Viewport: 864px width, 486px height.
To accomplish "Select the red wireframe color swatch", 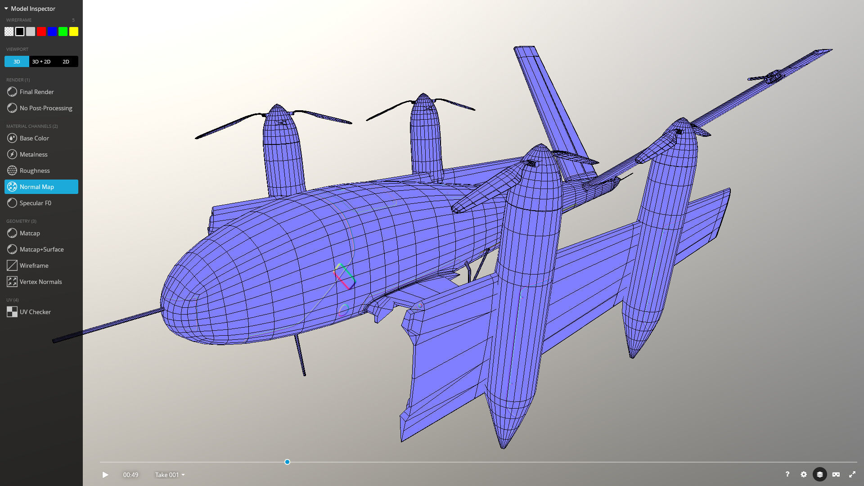I will pyautogui.click(x=41, y=31).
